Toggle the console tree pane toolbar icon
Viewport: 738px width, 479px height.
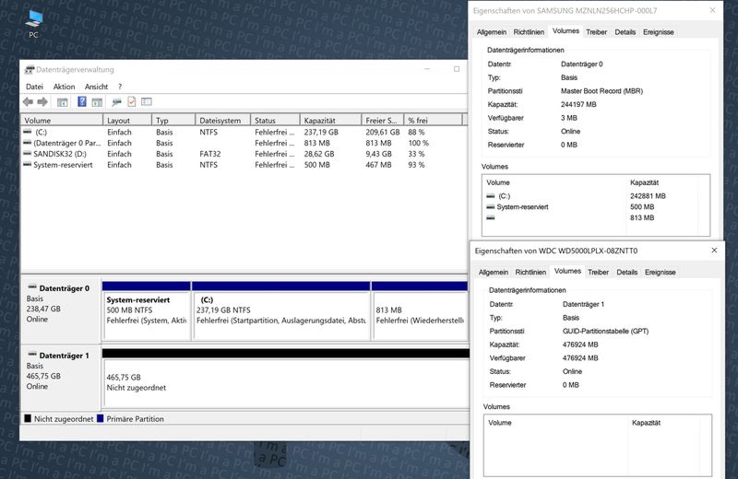pyautogui.click(x=62, y=102)
